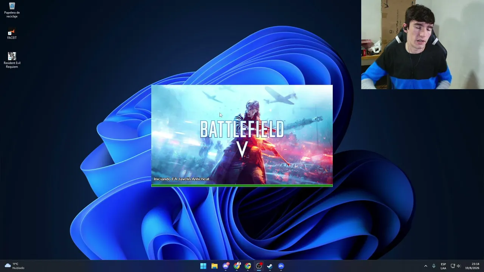Viewport: 484px width, 272px height.
Task: Open the Chrome taskbar icon without a profile badge
Action: (x=248, y=266)
